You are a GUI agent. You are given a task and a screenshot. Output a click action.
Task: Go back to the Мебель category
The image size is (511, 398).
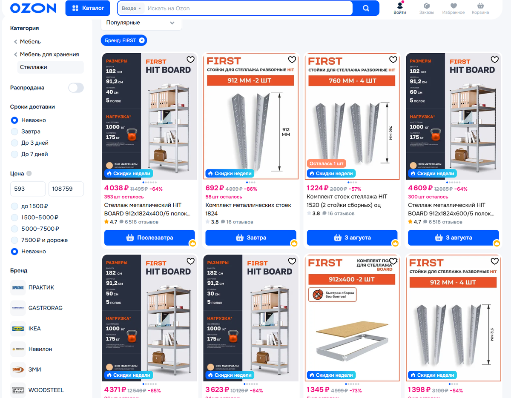(30, 42)
